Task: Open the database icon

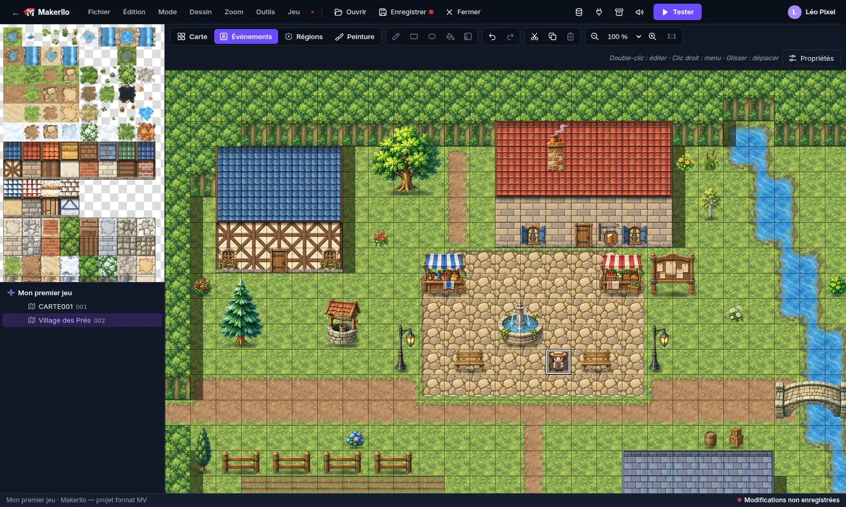Action: pos(579,12)
